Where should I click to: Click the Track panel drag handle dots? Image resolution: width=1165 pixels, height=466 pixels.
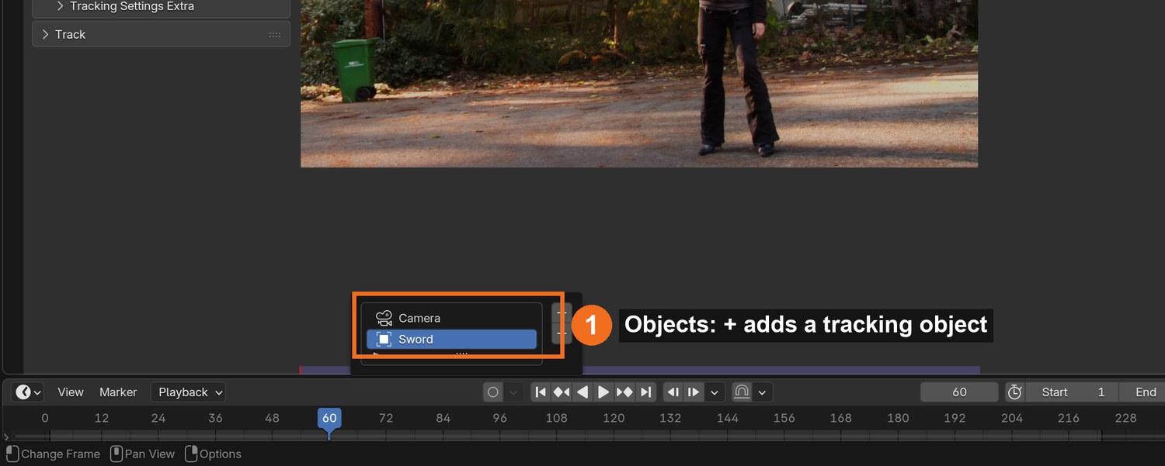tap(275, 35)
